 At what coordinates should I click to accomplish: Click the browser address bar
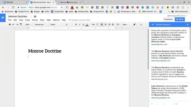point(40,7)
